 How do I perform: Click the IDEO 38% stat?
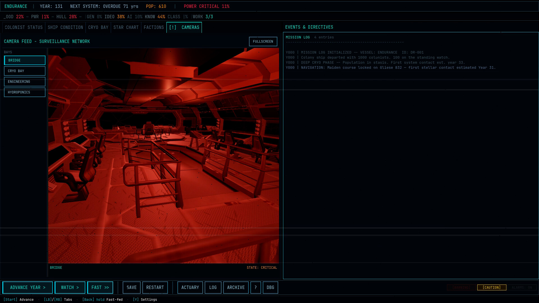pyautogui.click(x=115, y=17)
